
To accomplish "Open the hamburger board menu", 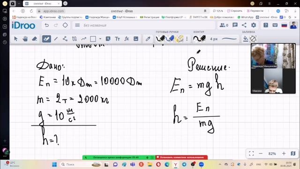I will click(x=77, y=25).
